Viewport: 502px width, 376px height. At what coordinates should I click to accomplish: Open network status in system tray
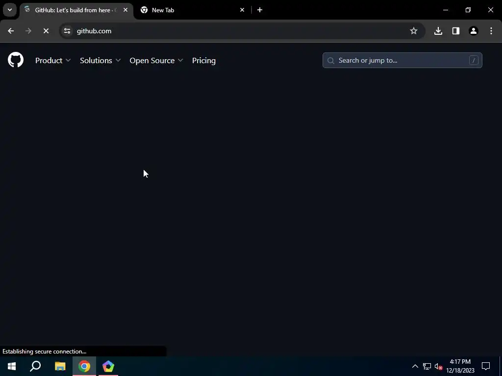tap(427, 366)
